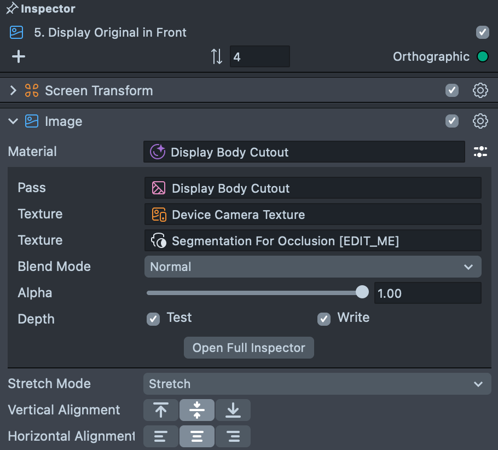Click the pin icon beside Inspector
Image resolution: width=498 pixels, height=450 pixels.
pyautogui.click(x=11, y=9)
